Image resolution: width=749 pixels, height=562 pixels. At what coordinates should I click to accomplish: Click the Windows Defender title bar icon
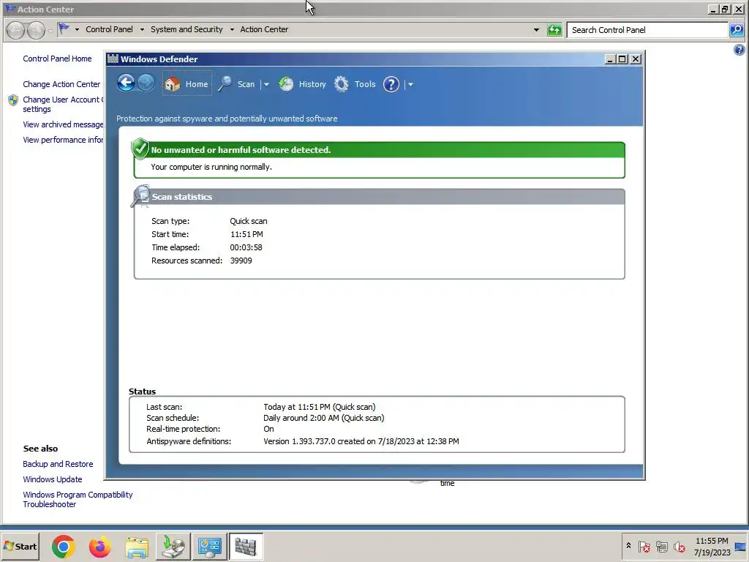[113, 59]
